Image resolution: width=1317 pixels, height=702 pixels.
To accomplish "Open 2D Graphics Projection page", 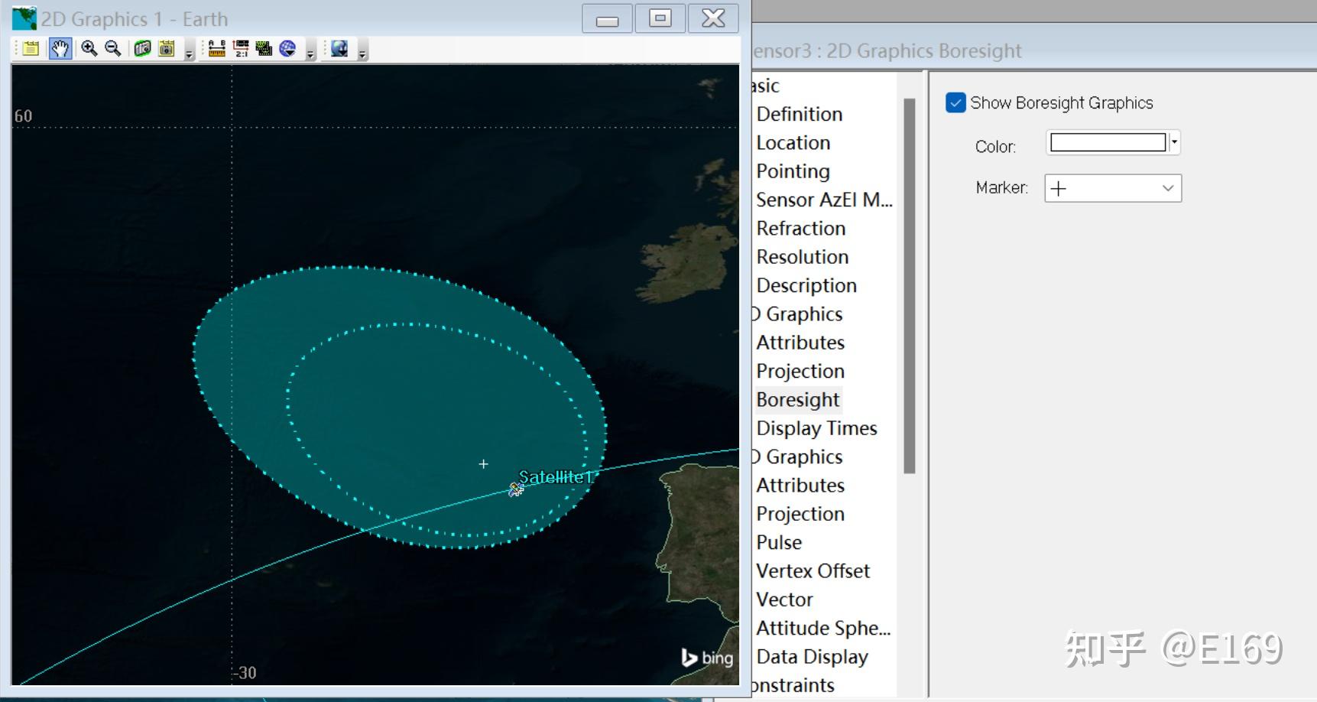I will pyautogui.click(x=800, y=371).
